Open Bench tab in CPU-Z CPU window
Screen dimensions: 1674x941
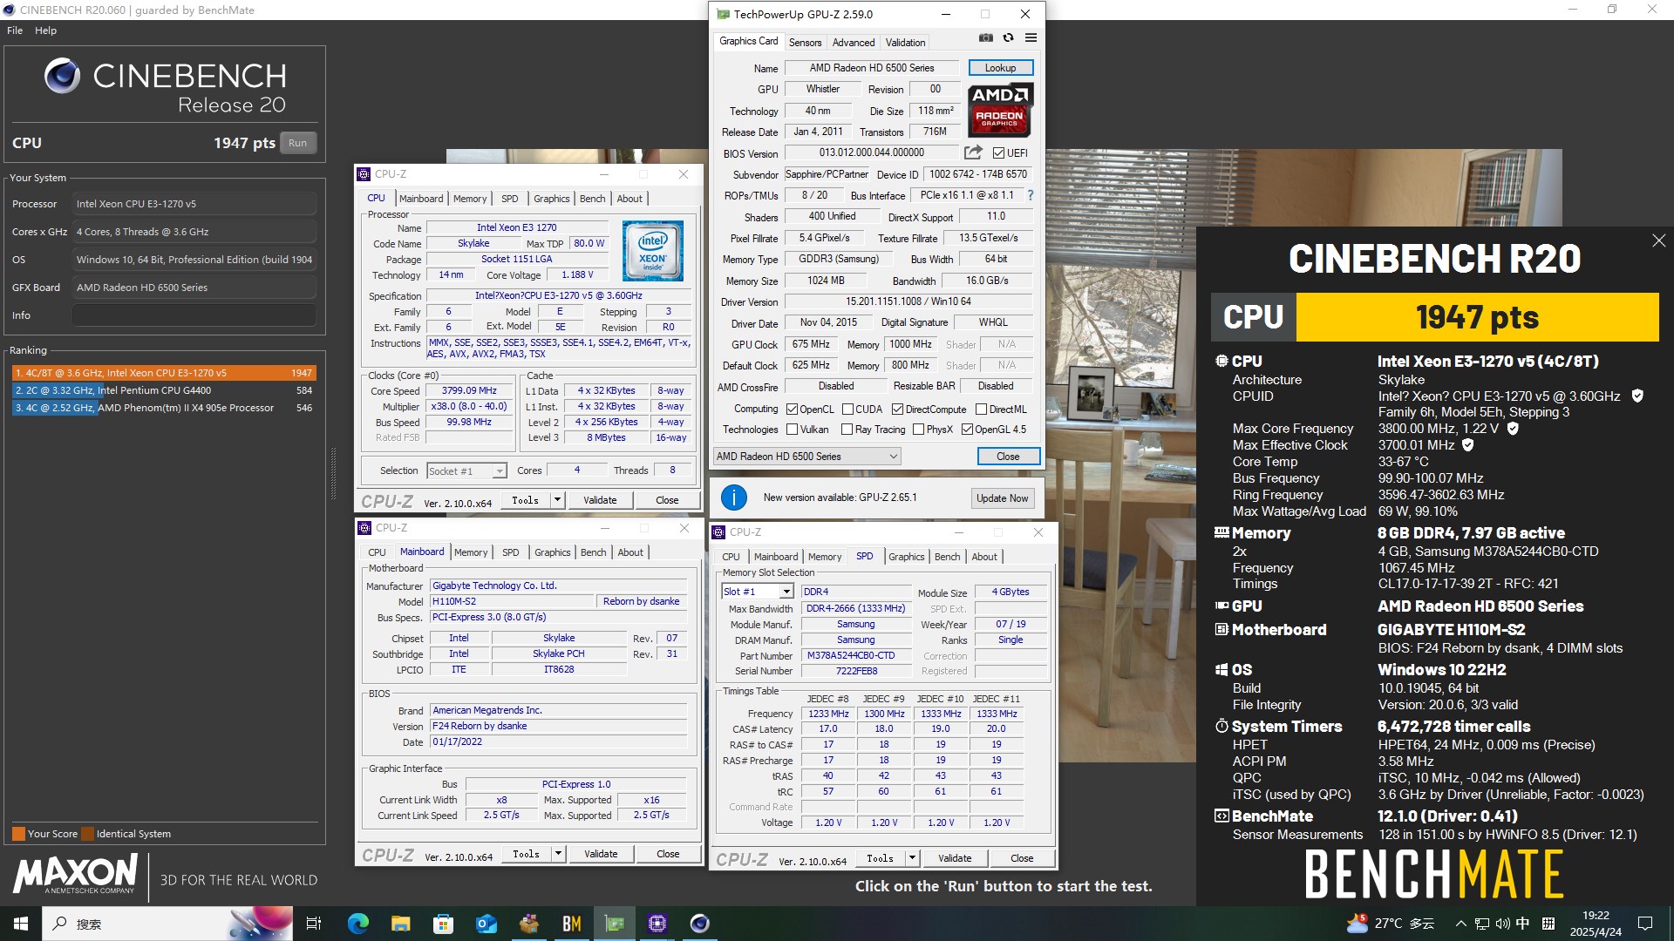click(x=593, y=199)
